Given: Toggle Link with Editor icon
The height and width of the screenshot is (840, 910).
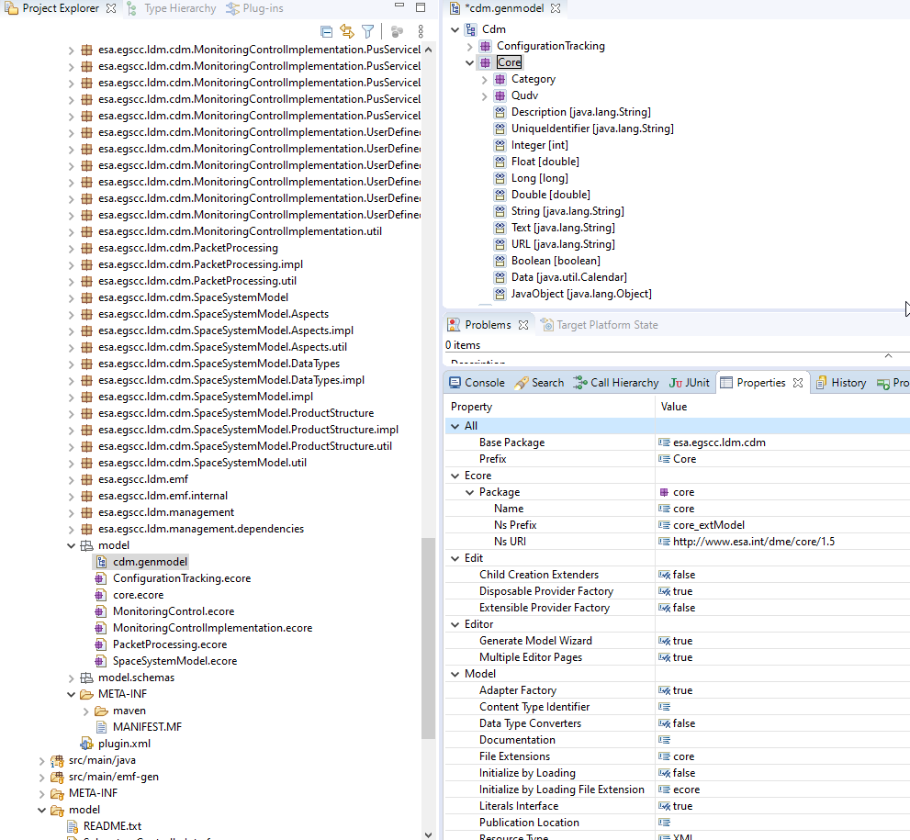Looking at the screenshot, I should tap(347, 31).
